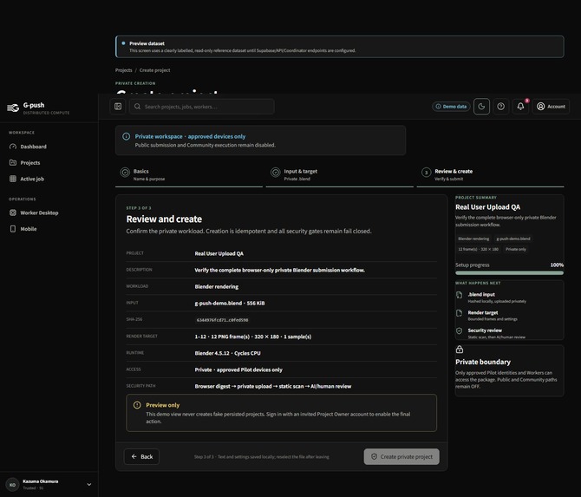
Task: Select the Review & create step tab
Action: tap(490, 174)
